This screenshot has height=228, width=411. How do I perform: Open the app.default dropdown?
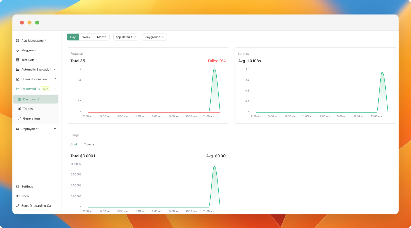click(x=126, y=37)
